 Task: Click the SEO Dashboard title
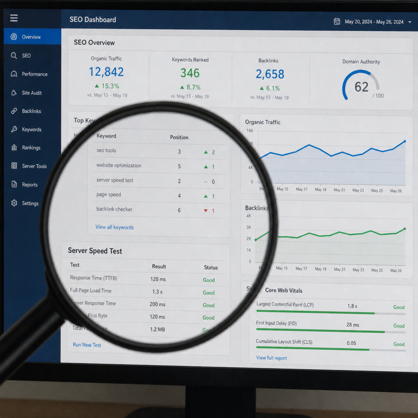(93, 20)
